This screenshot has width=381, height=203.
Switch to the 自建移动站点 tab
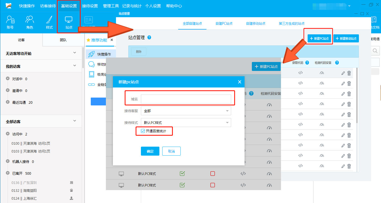coord(255,24)
